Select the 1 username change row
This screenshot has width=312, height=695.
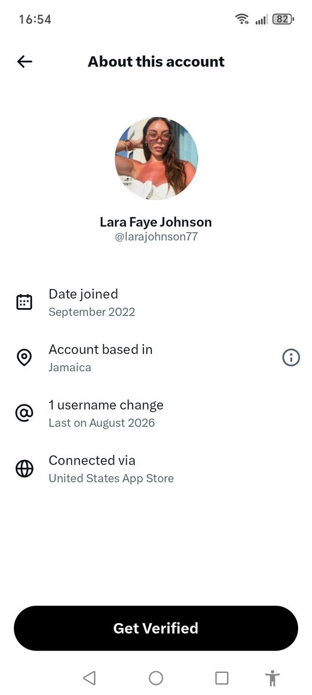[156, 414]
